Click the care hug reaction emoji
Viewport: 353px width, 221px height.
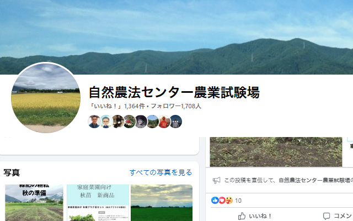click(x=229, y=200)
